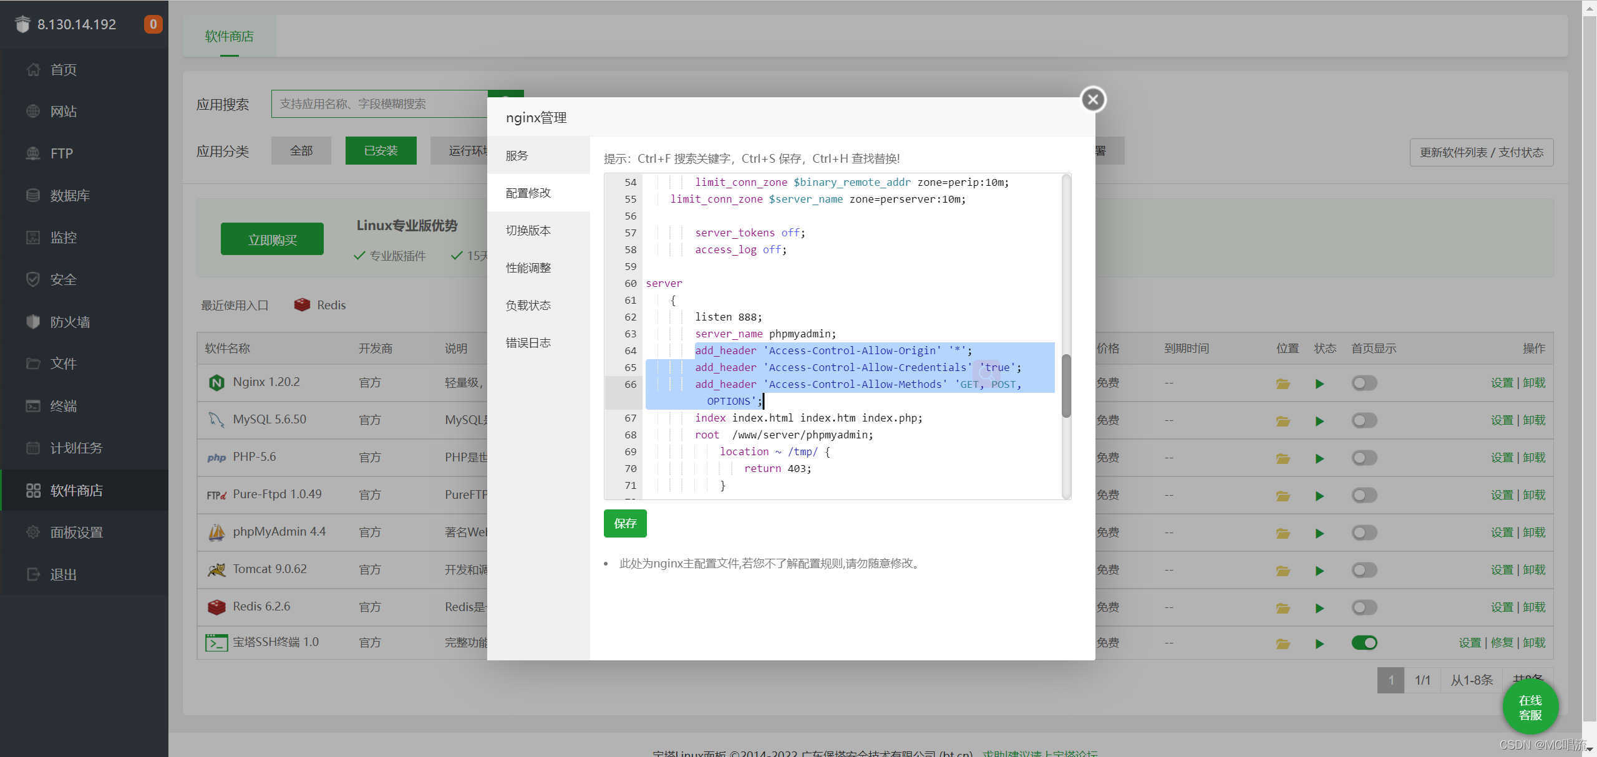
Task: Click the MySQL row play status icon
Action: click(1319, 421)
